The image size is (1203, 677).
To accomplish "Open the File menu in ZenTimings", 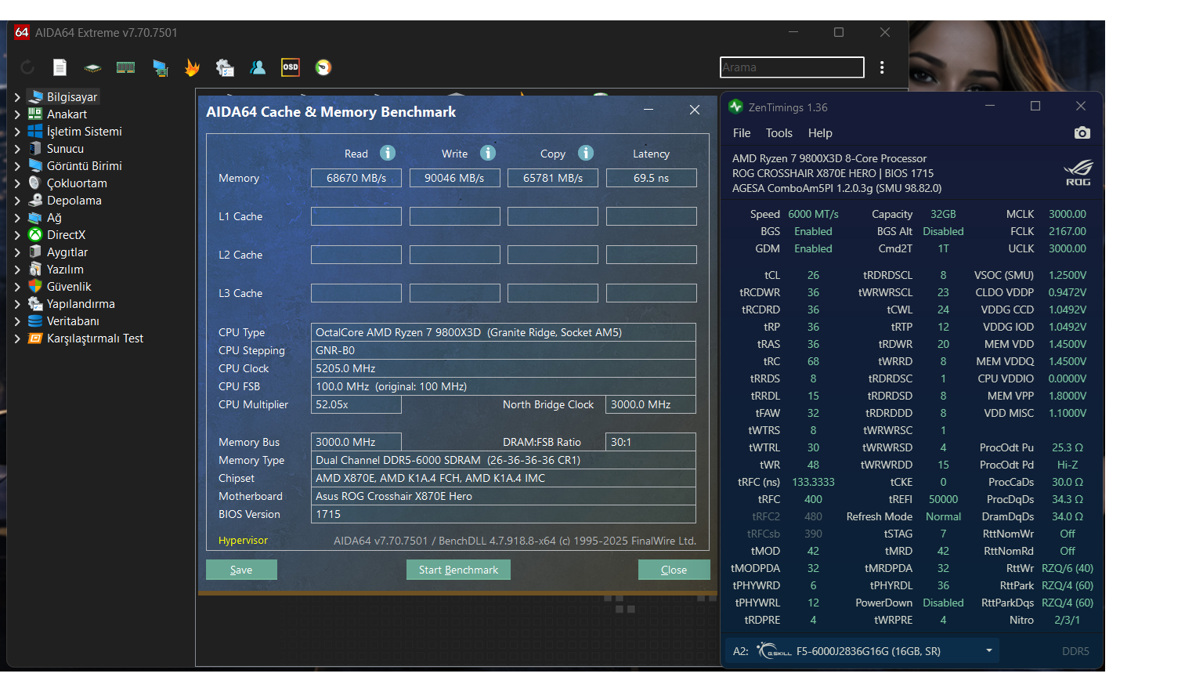I will [742, 133].
